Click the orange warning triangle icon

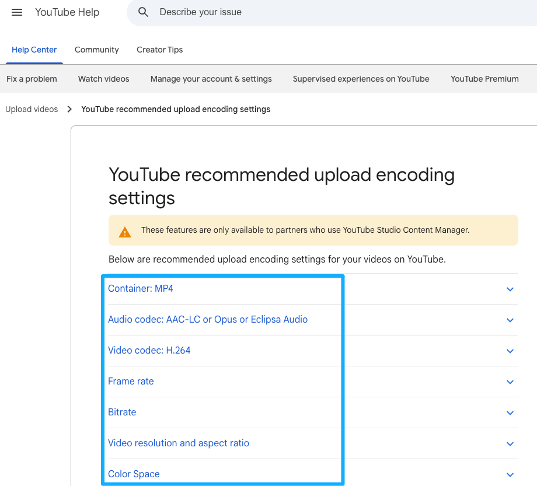pos(125,232)
